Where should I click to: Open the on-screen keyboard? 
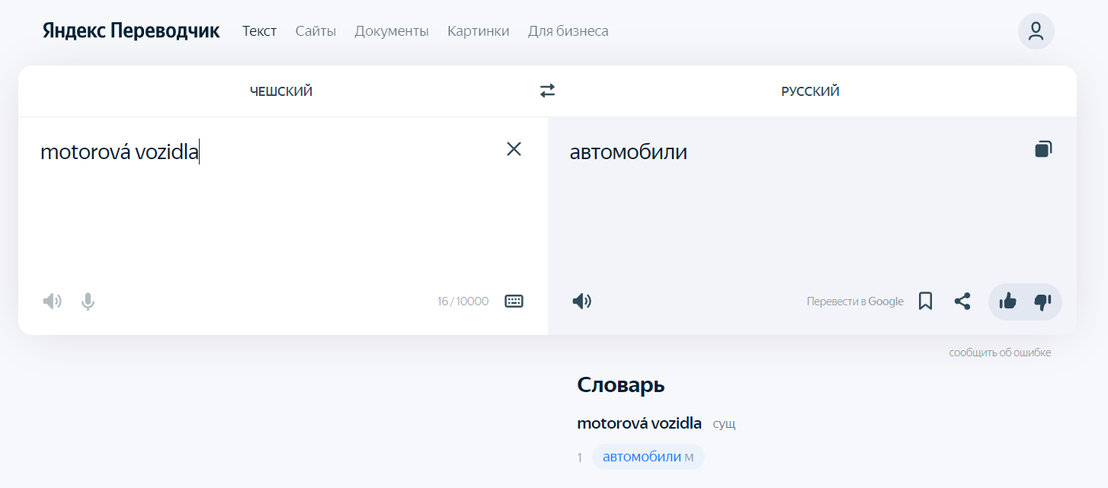[514, 301]
